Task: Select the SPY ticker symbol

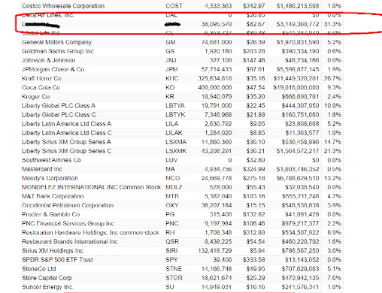Action: [x=171, y=260]
